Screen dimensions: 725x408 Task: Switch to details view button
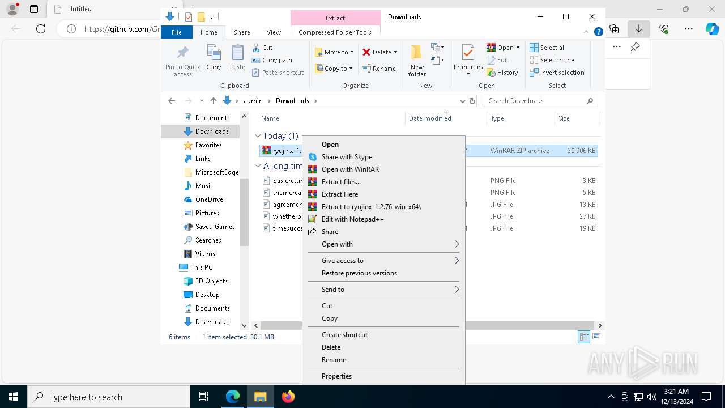click(584, 337)
